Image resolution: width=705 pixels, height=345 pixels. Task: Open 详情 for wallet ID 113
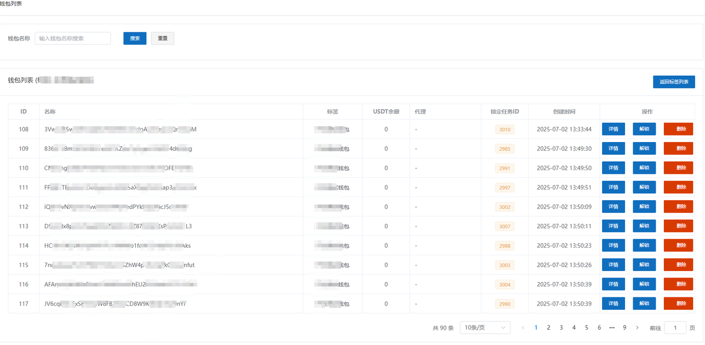pyautogui.click(x=613, y=226)
